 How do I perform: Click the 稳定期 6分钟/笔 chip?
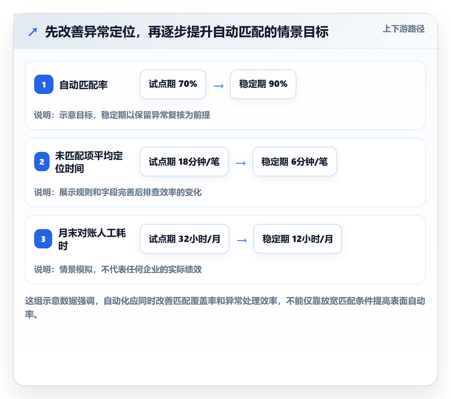(295, 162)
